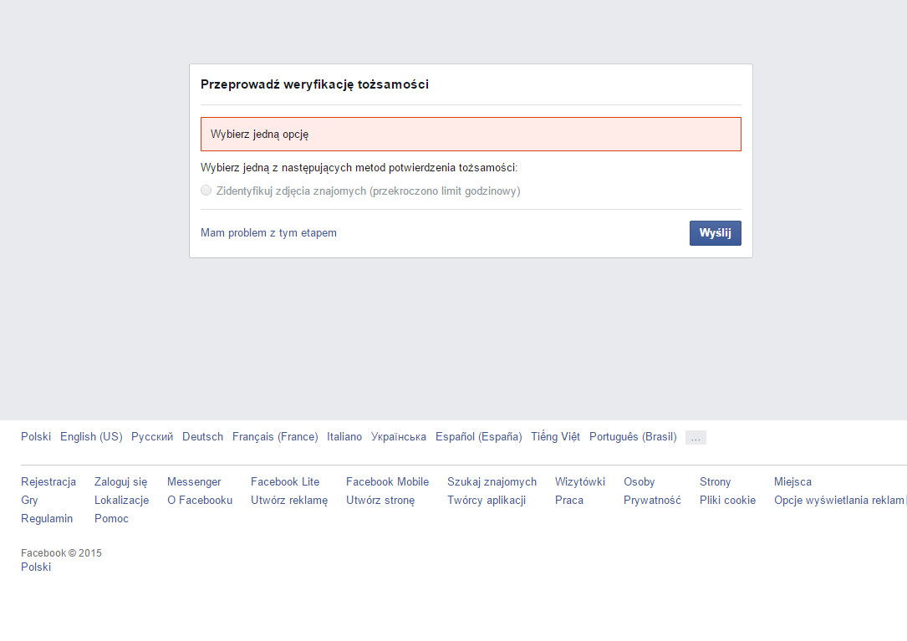Select the 'Zidentyfikuj zdjęcia znajomych' radio option

(x=206, y=191)
